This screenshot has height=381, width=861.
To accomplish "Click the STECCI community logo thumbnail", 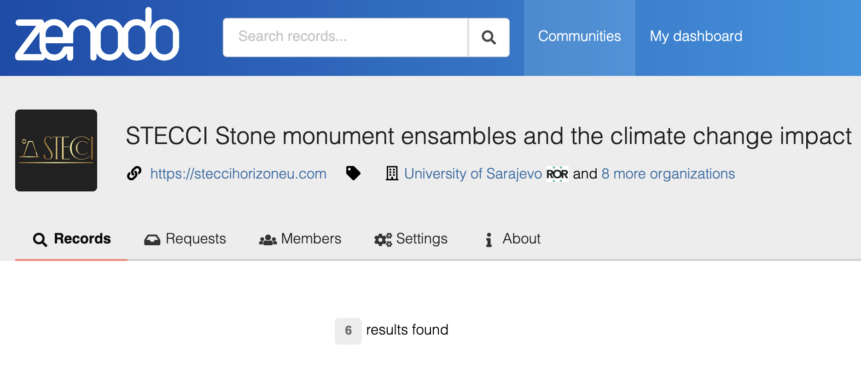I will click(56, 150).
